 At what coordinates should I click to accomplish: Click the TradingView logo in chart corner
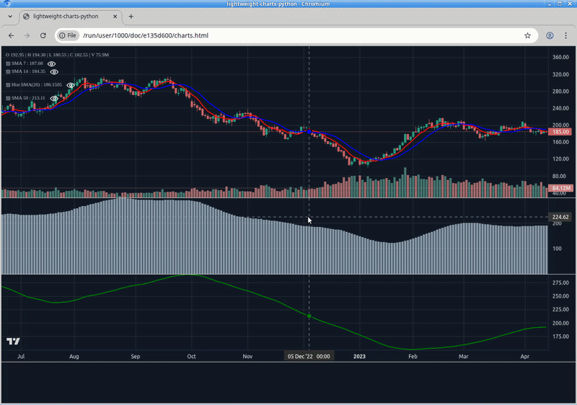tap(13, 341)
